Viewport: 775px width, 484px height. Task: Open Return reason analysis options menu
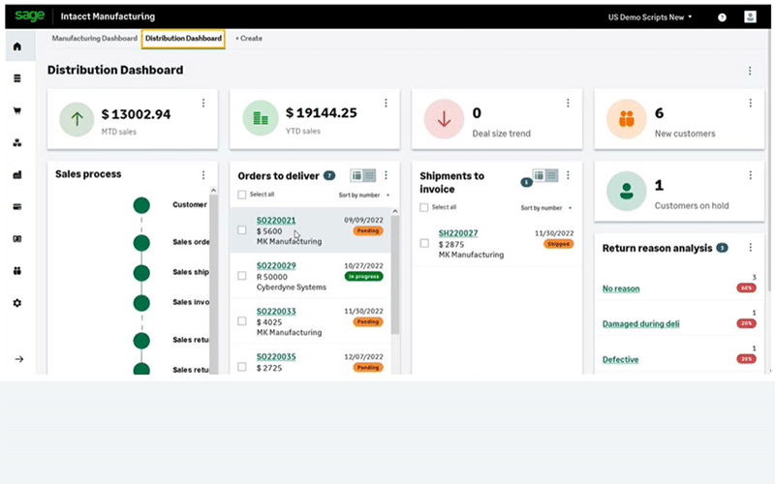pyautogui.click(x=750, y=248)
